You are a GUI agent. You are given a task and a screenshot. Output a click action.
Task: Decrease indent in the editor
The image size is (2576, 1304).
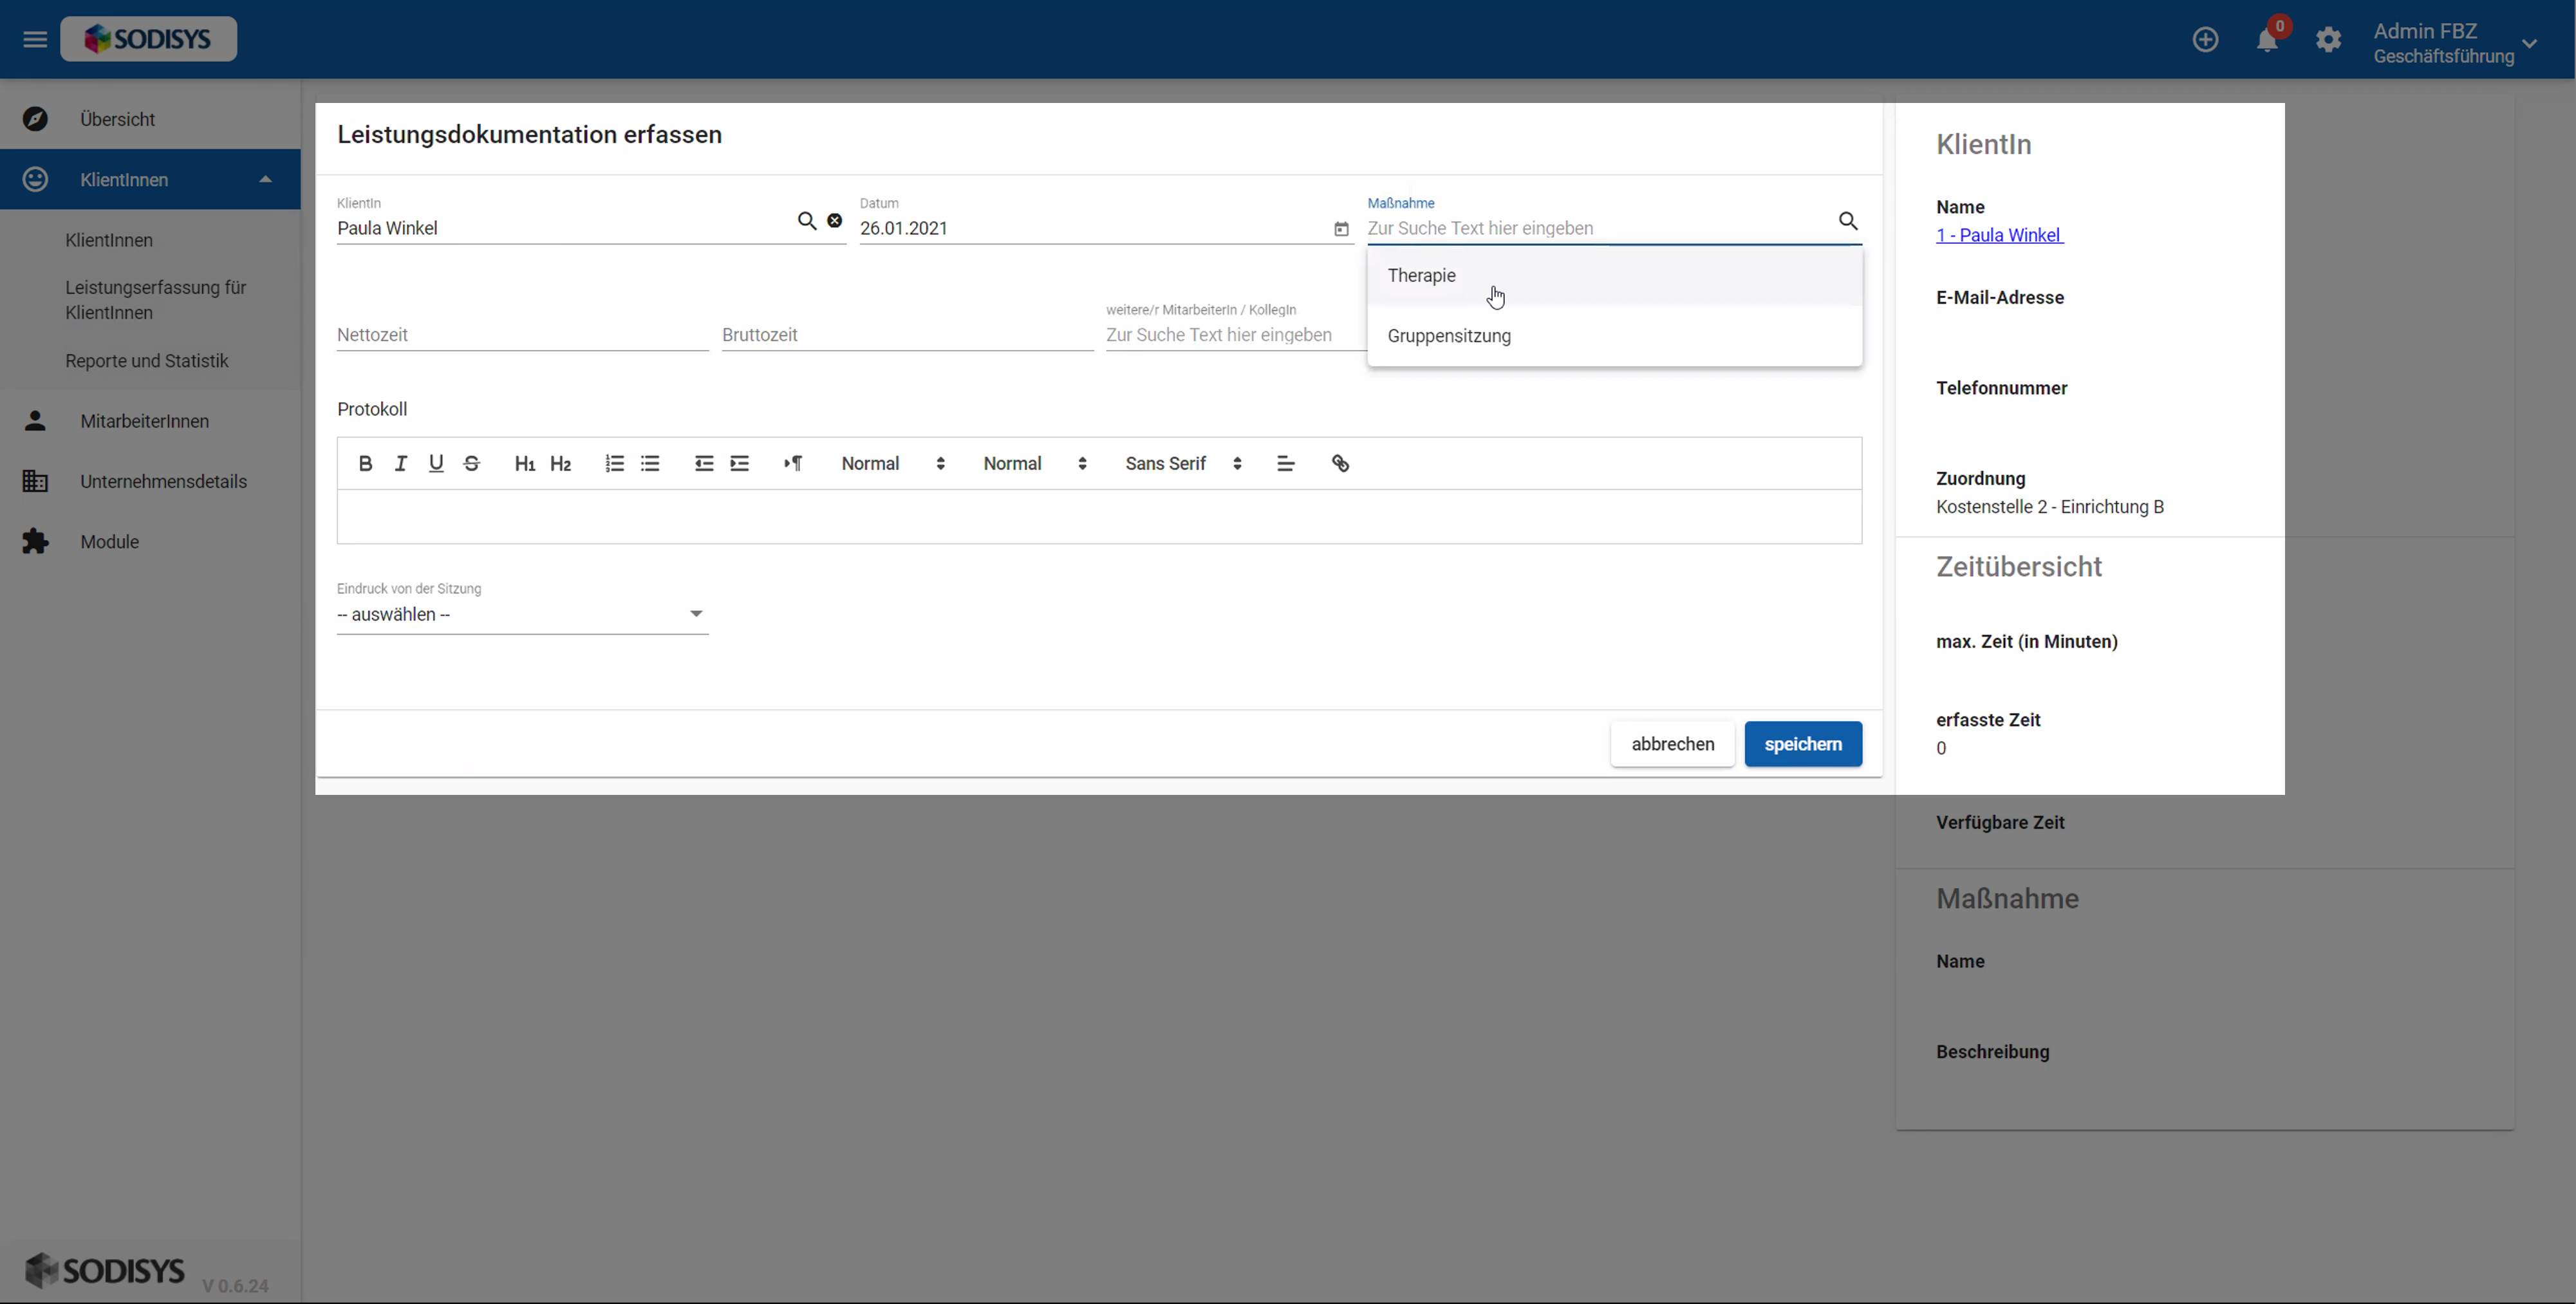[704, 463]
